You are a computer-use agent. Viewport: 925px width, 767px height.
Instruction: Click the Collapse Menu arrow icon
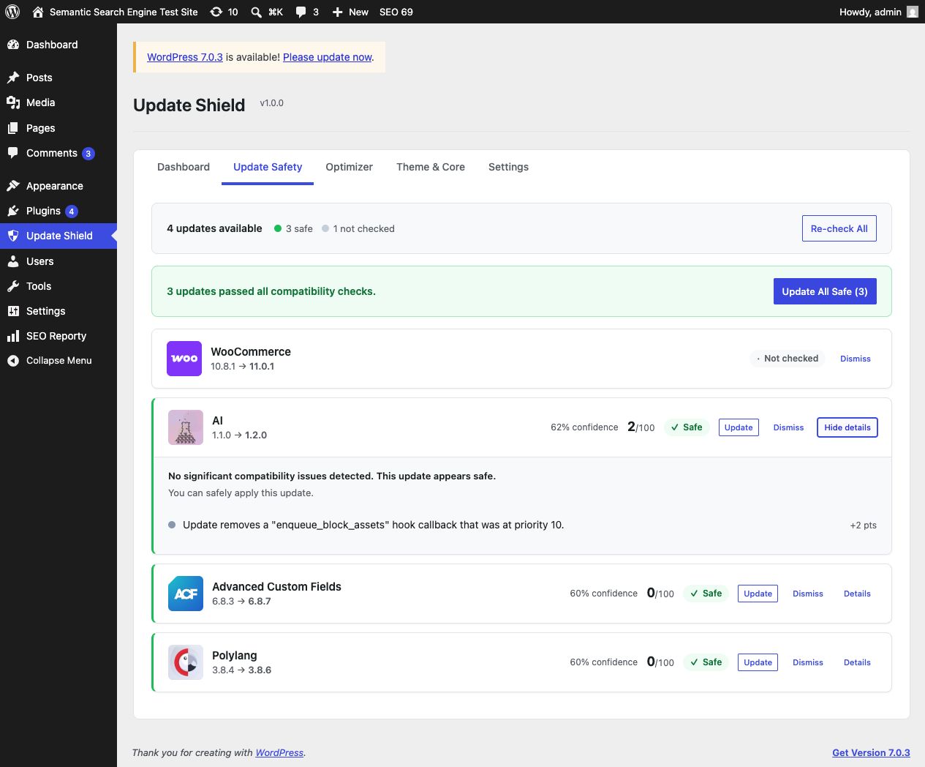pyautogui.click(x=13, y=361)
